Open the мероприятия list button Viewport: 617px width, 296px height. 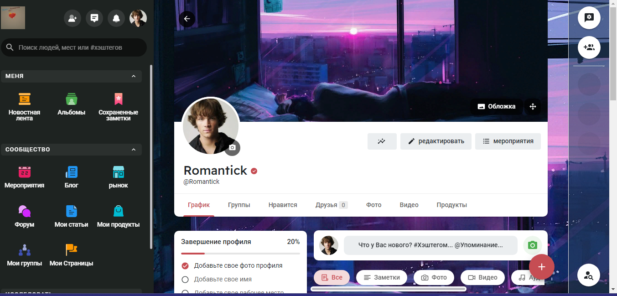(508, 141)
